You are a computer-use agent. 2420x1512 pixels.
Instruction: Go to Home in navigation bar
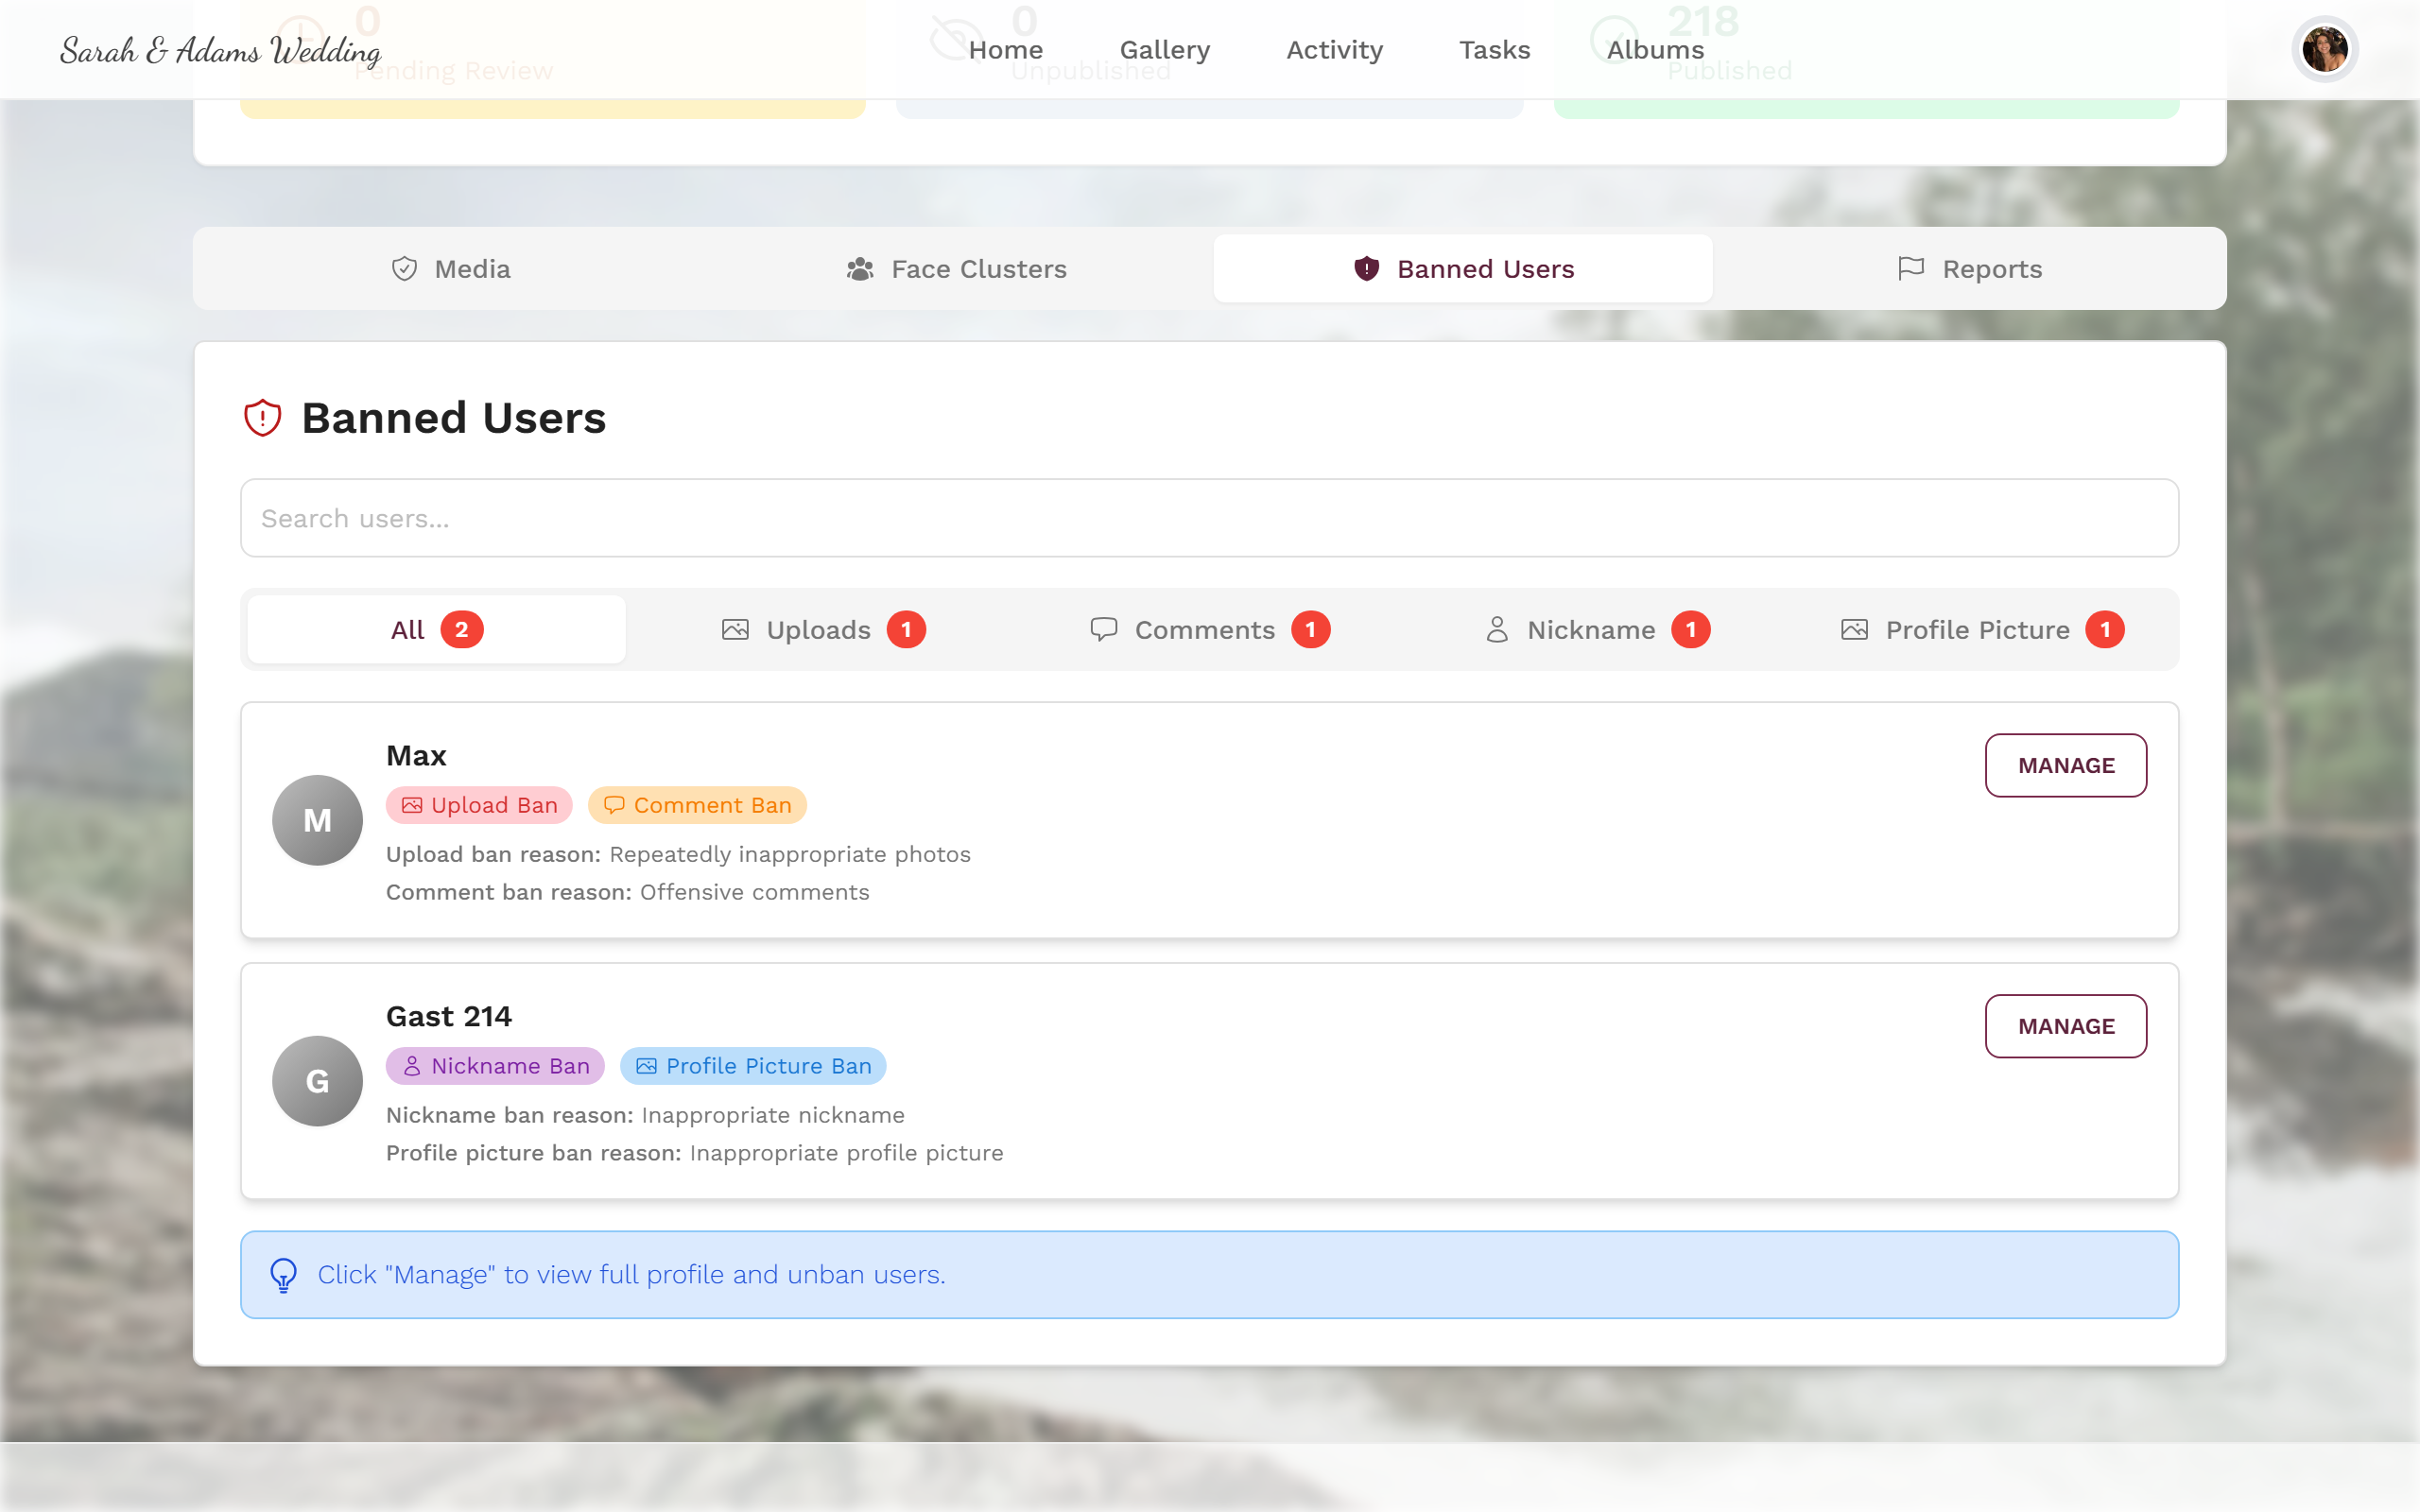tap(1006, 50)
